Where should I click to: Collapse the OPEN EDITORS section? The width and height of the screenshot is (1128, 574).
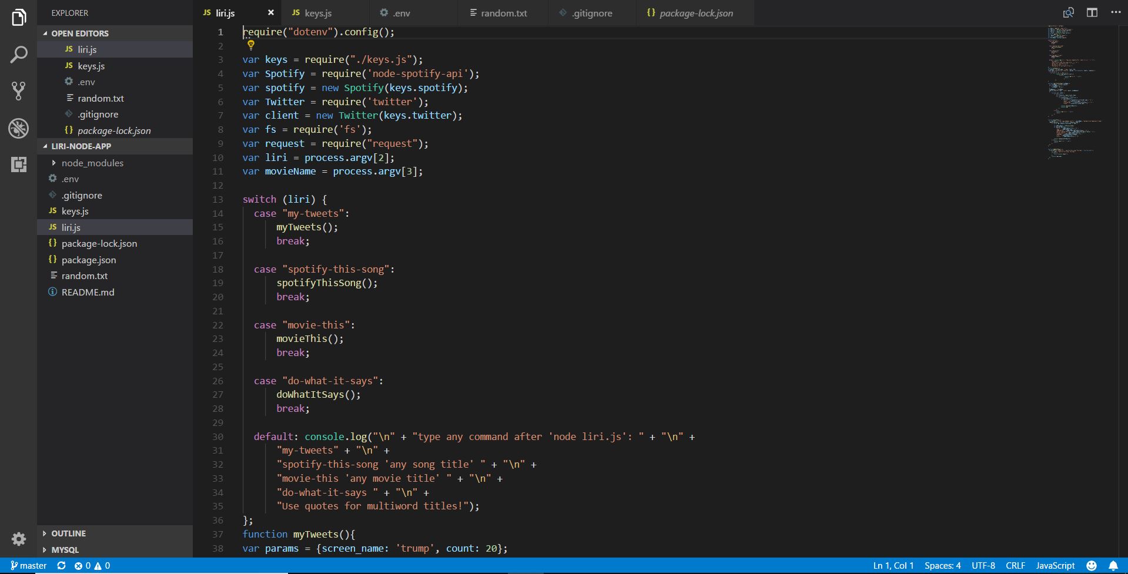tap(79, 33)
